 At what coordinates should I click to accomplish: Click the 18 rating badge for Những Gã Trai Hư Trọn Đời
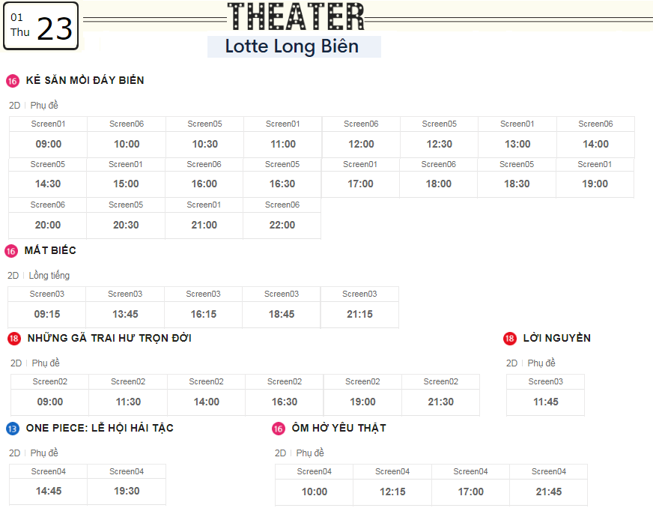click(14, 339)
